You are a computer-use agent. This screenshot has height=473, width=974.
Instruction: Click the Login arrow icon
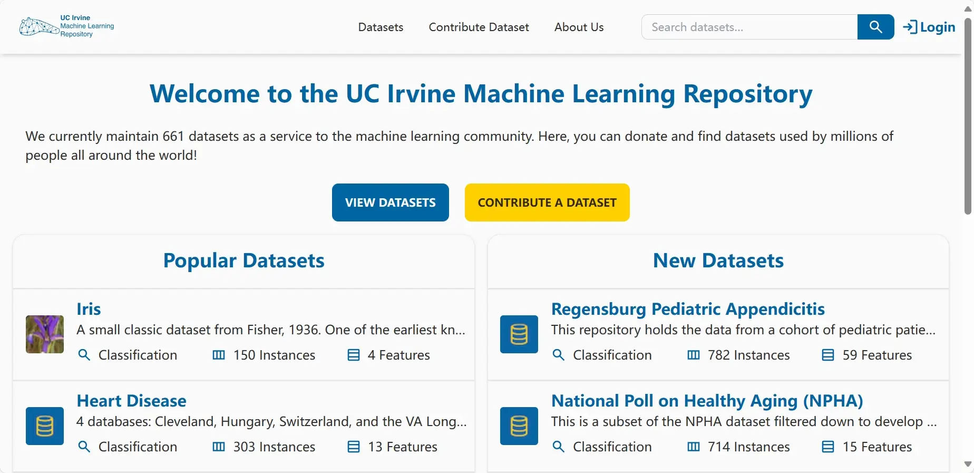(910, 27)
